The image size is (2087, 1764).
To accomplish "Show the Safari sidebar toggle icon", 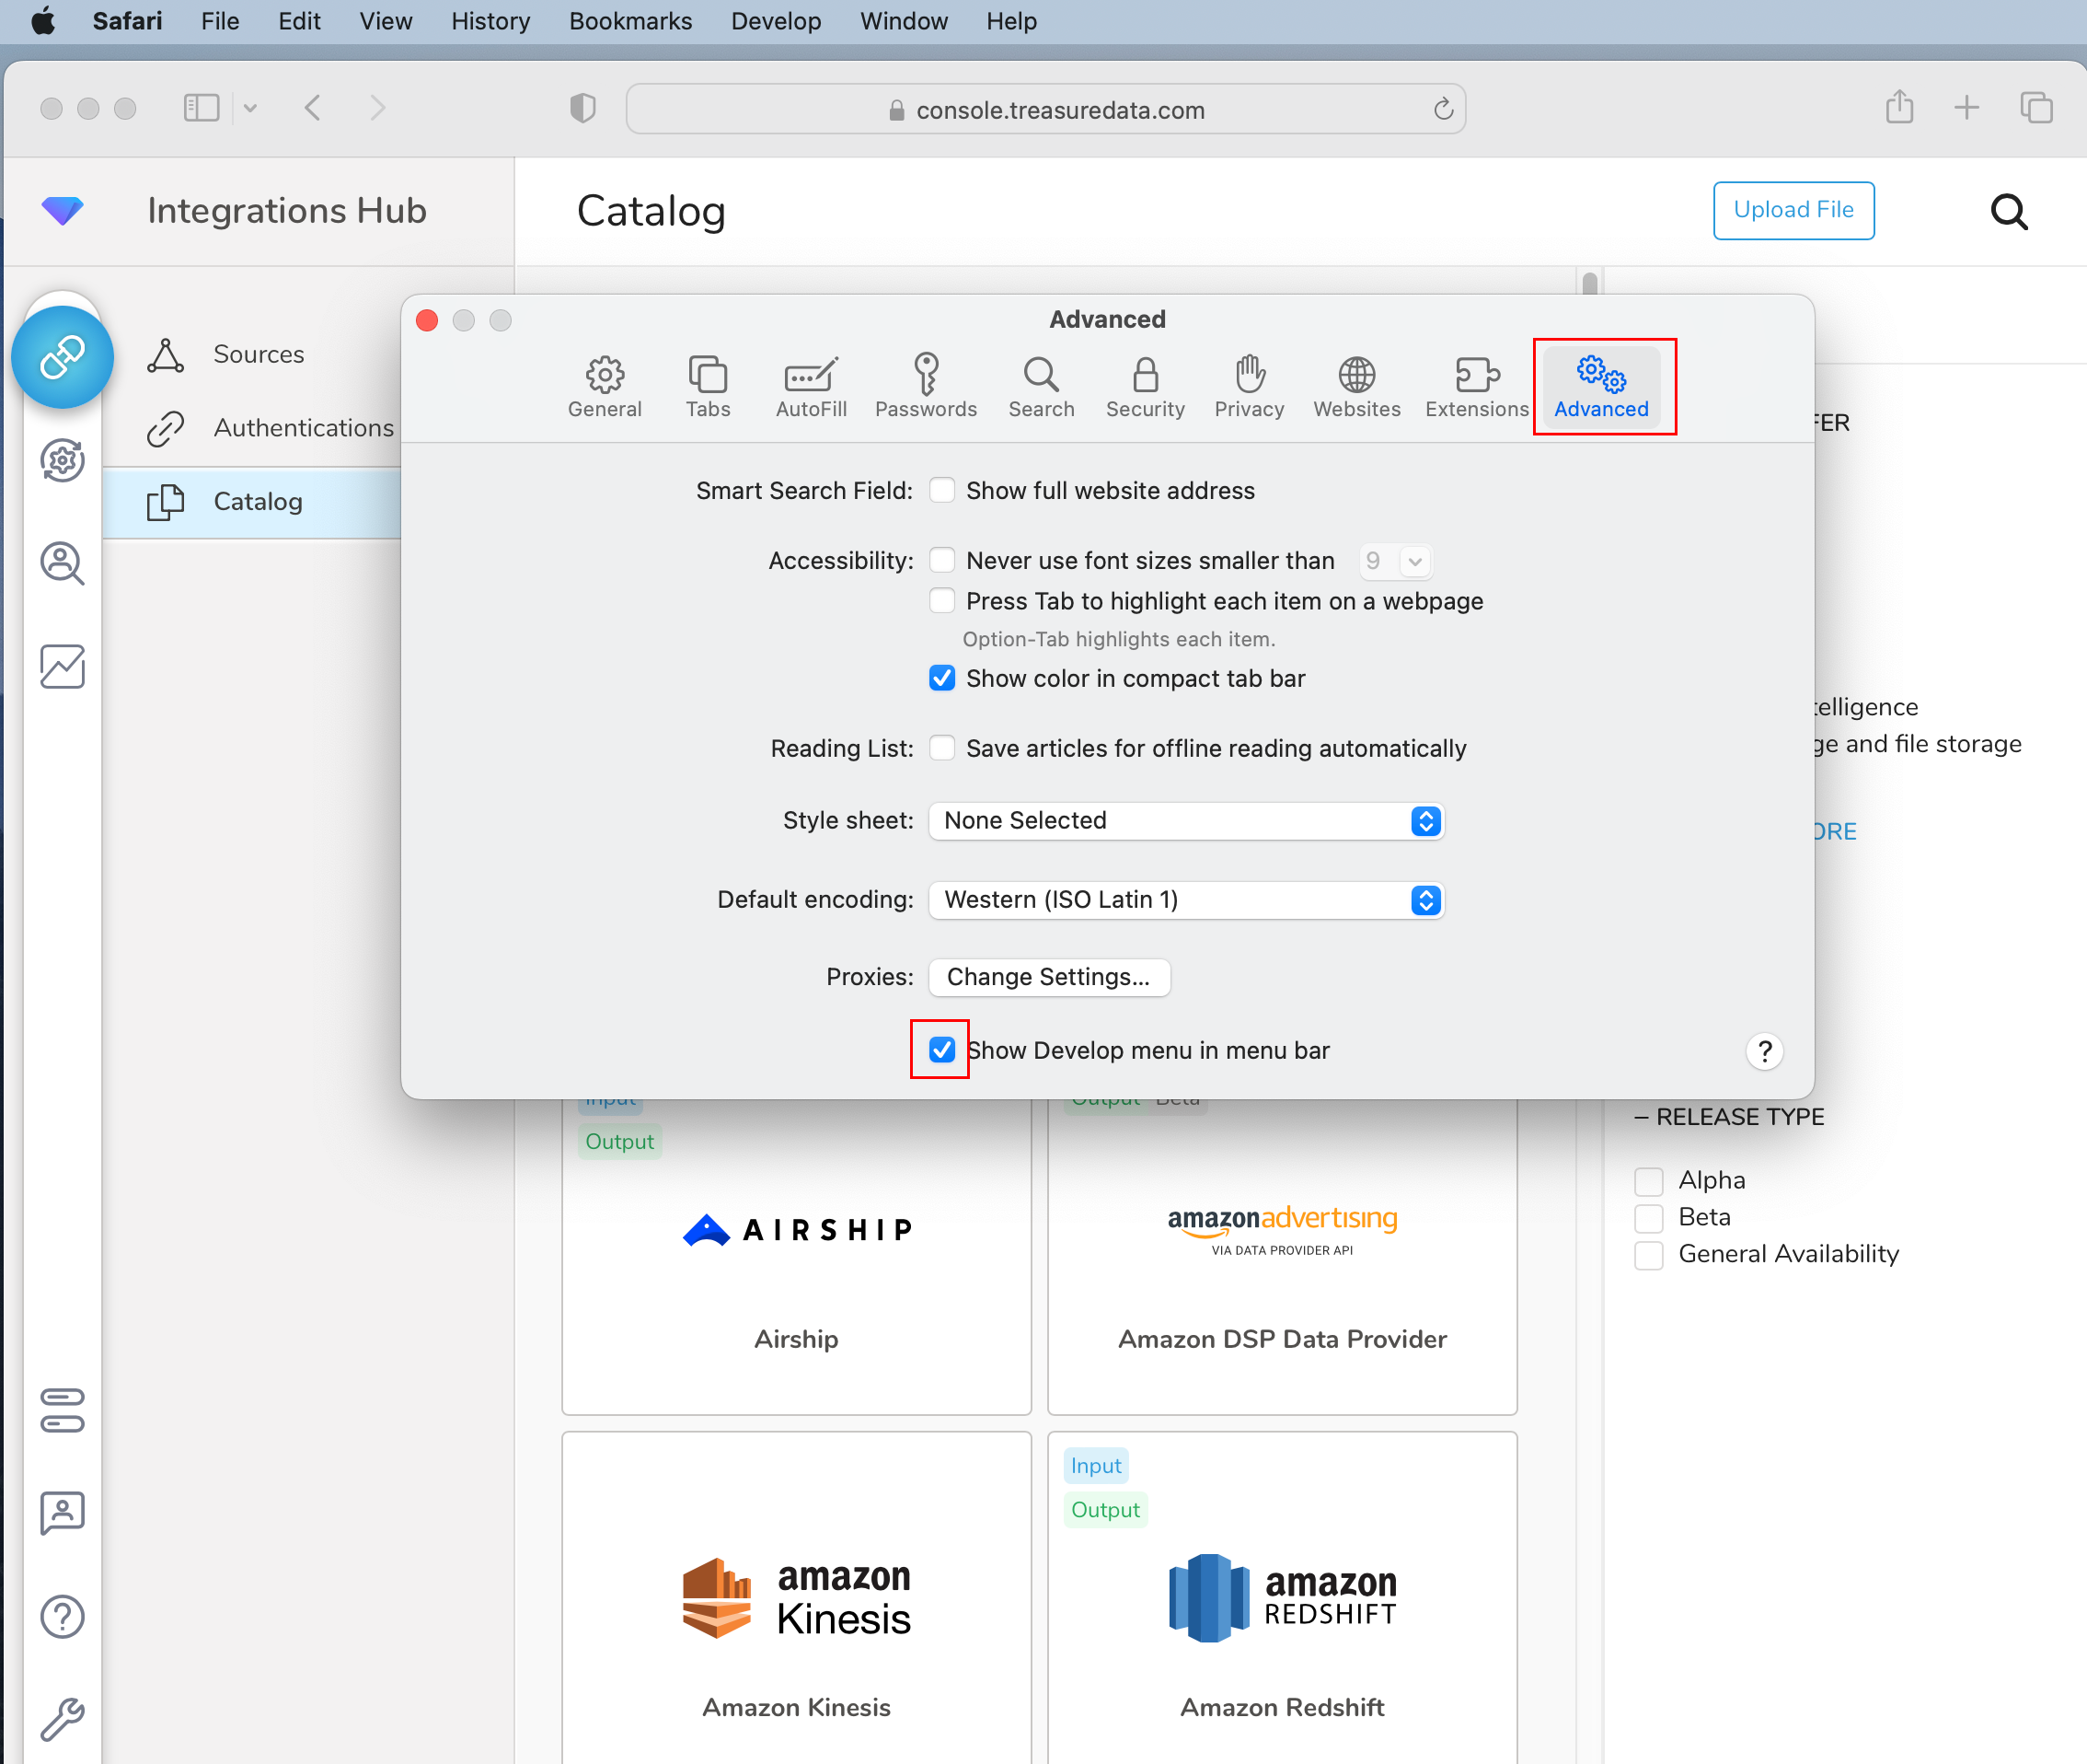I will 201,108.
